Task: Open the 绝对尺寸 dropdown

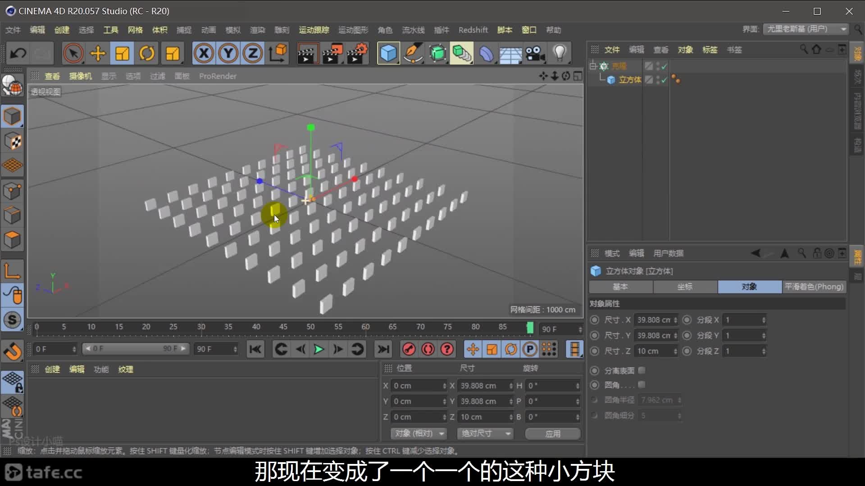Action: coord(485,433)
